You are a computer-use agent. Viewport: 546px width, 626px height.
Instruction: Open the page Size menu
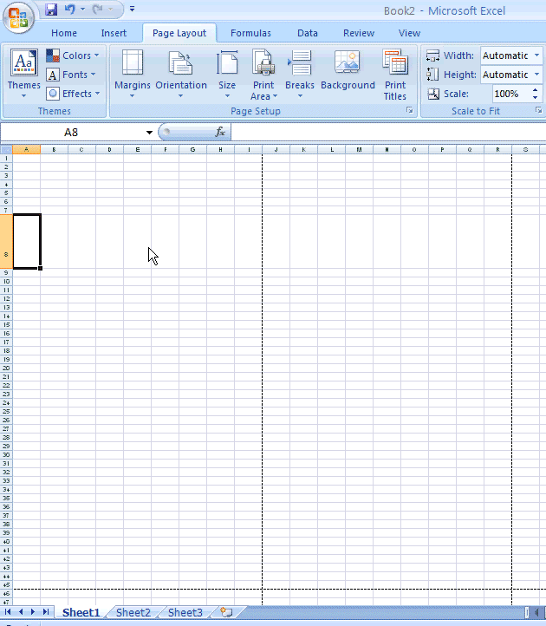coord(227,74)
